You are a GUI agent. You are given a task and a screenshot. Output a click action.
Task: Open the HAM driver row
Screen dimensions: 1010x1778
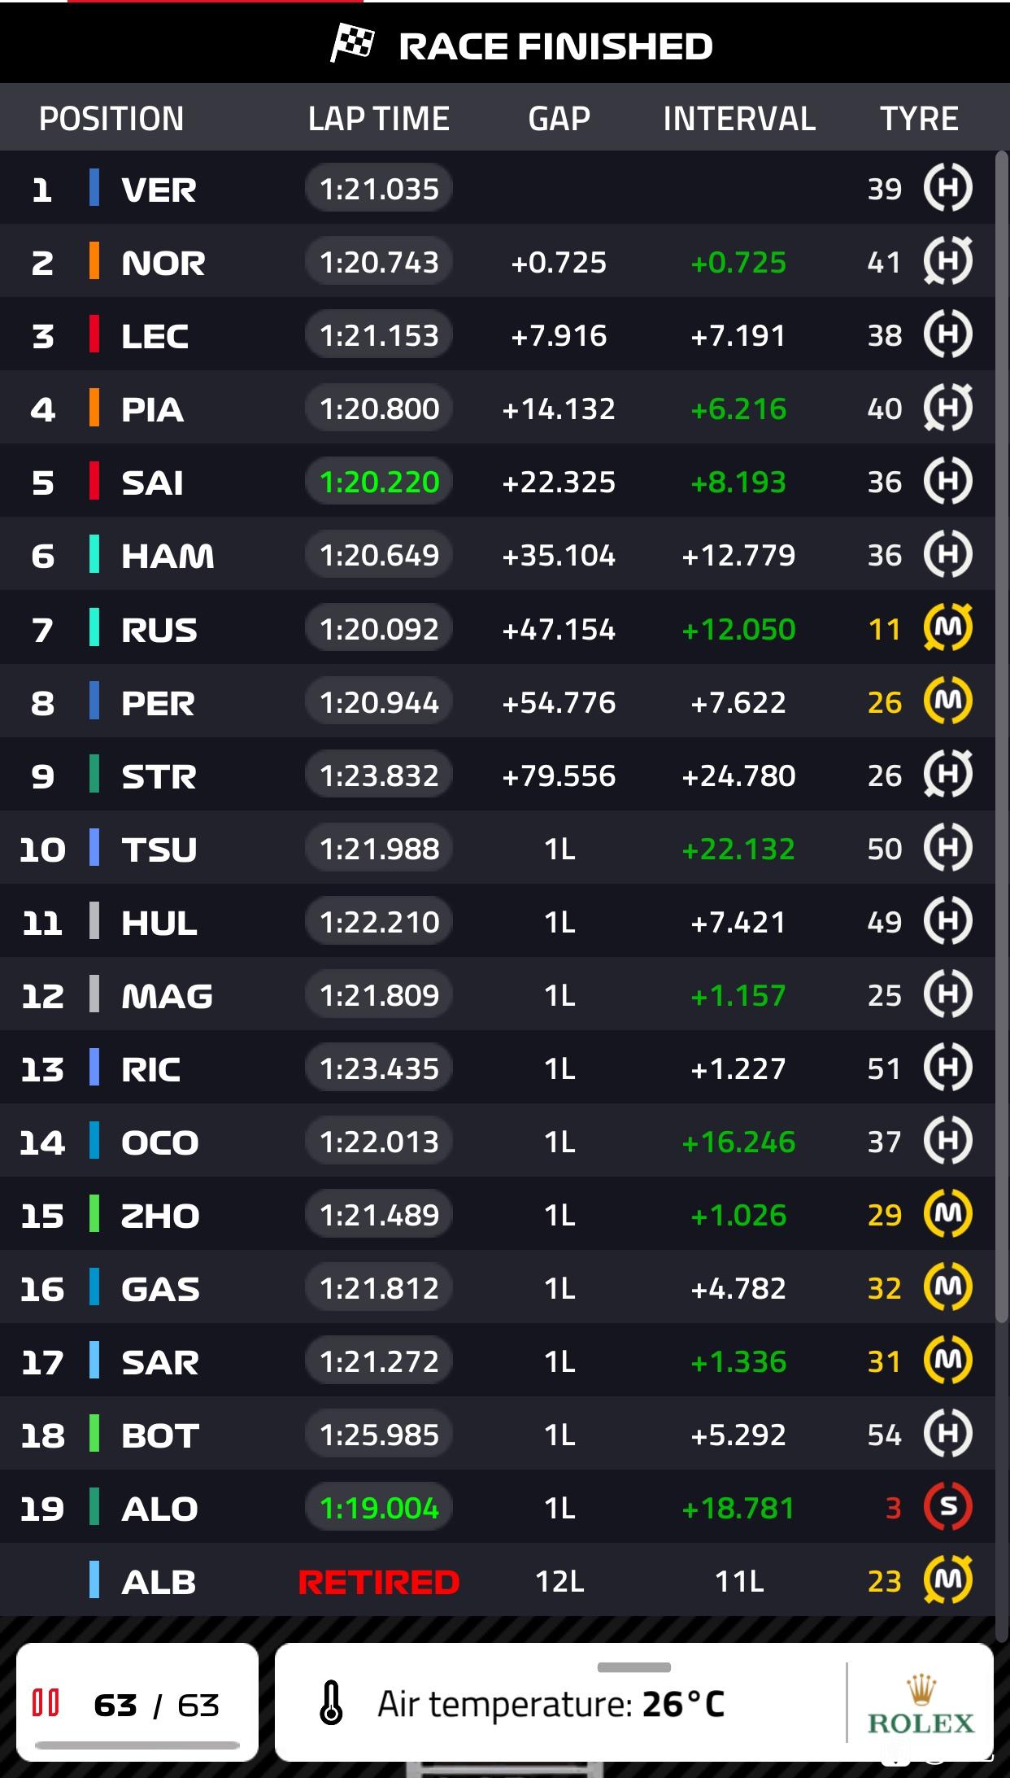click(x=497, y=554)
